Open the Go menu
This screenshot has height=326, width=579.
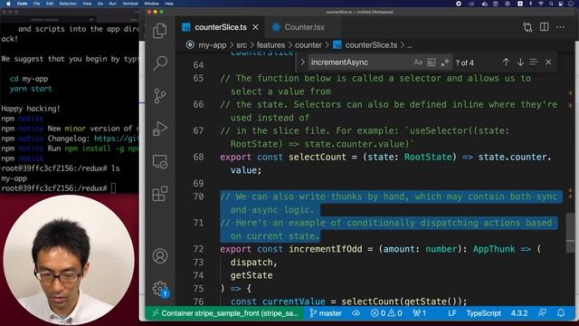click(100, 4)
